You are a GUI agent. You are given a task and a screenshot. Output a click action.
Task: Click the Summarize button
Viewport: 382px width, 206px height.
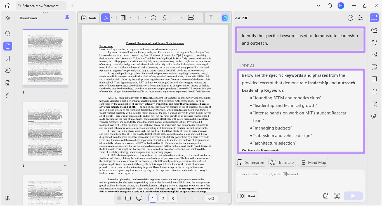tap(251, 162)
